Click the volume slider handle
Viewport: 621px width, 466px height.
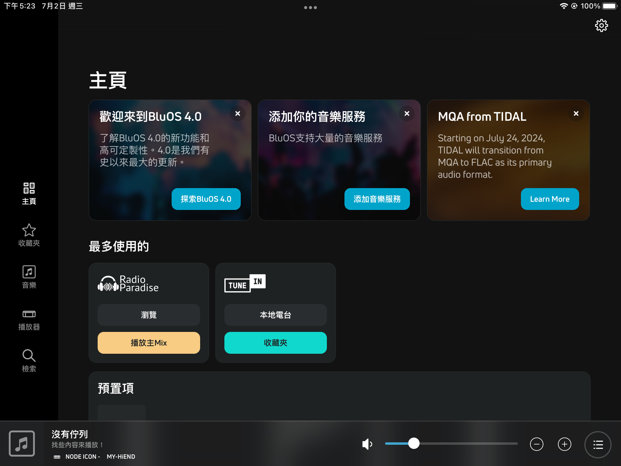(x=414, y=444)
